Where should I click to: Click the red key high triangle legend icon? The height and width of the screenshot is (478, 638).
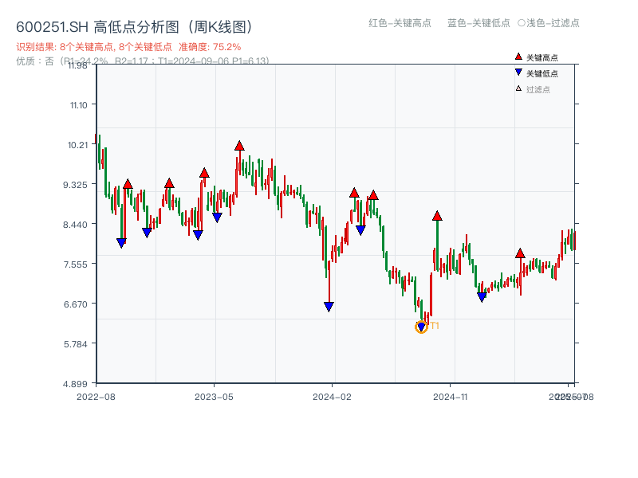click(518, 57)
